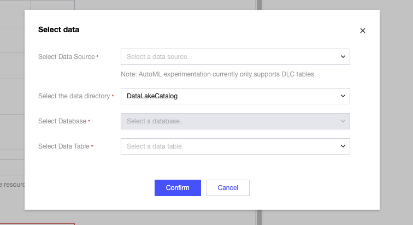Expand the Select Data Source chevron arrow

343,56
